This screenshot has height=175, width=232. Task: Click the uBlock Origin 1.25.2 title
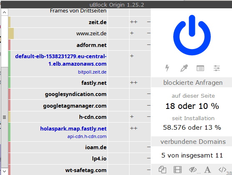click(117, 5)
